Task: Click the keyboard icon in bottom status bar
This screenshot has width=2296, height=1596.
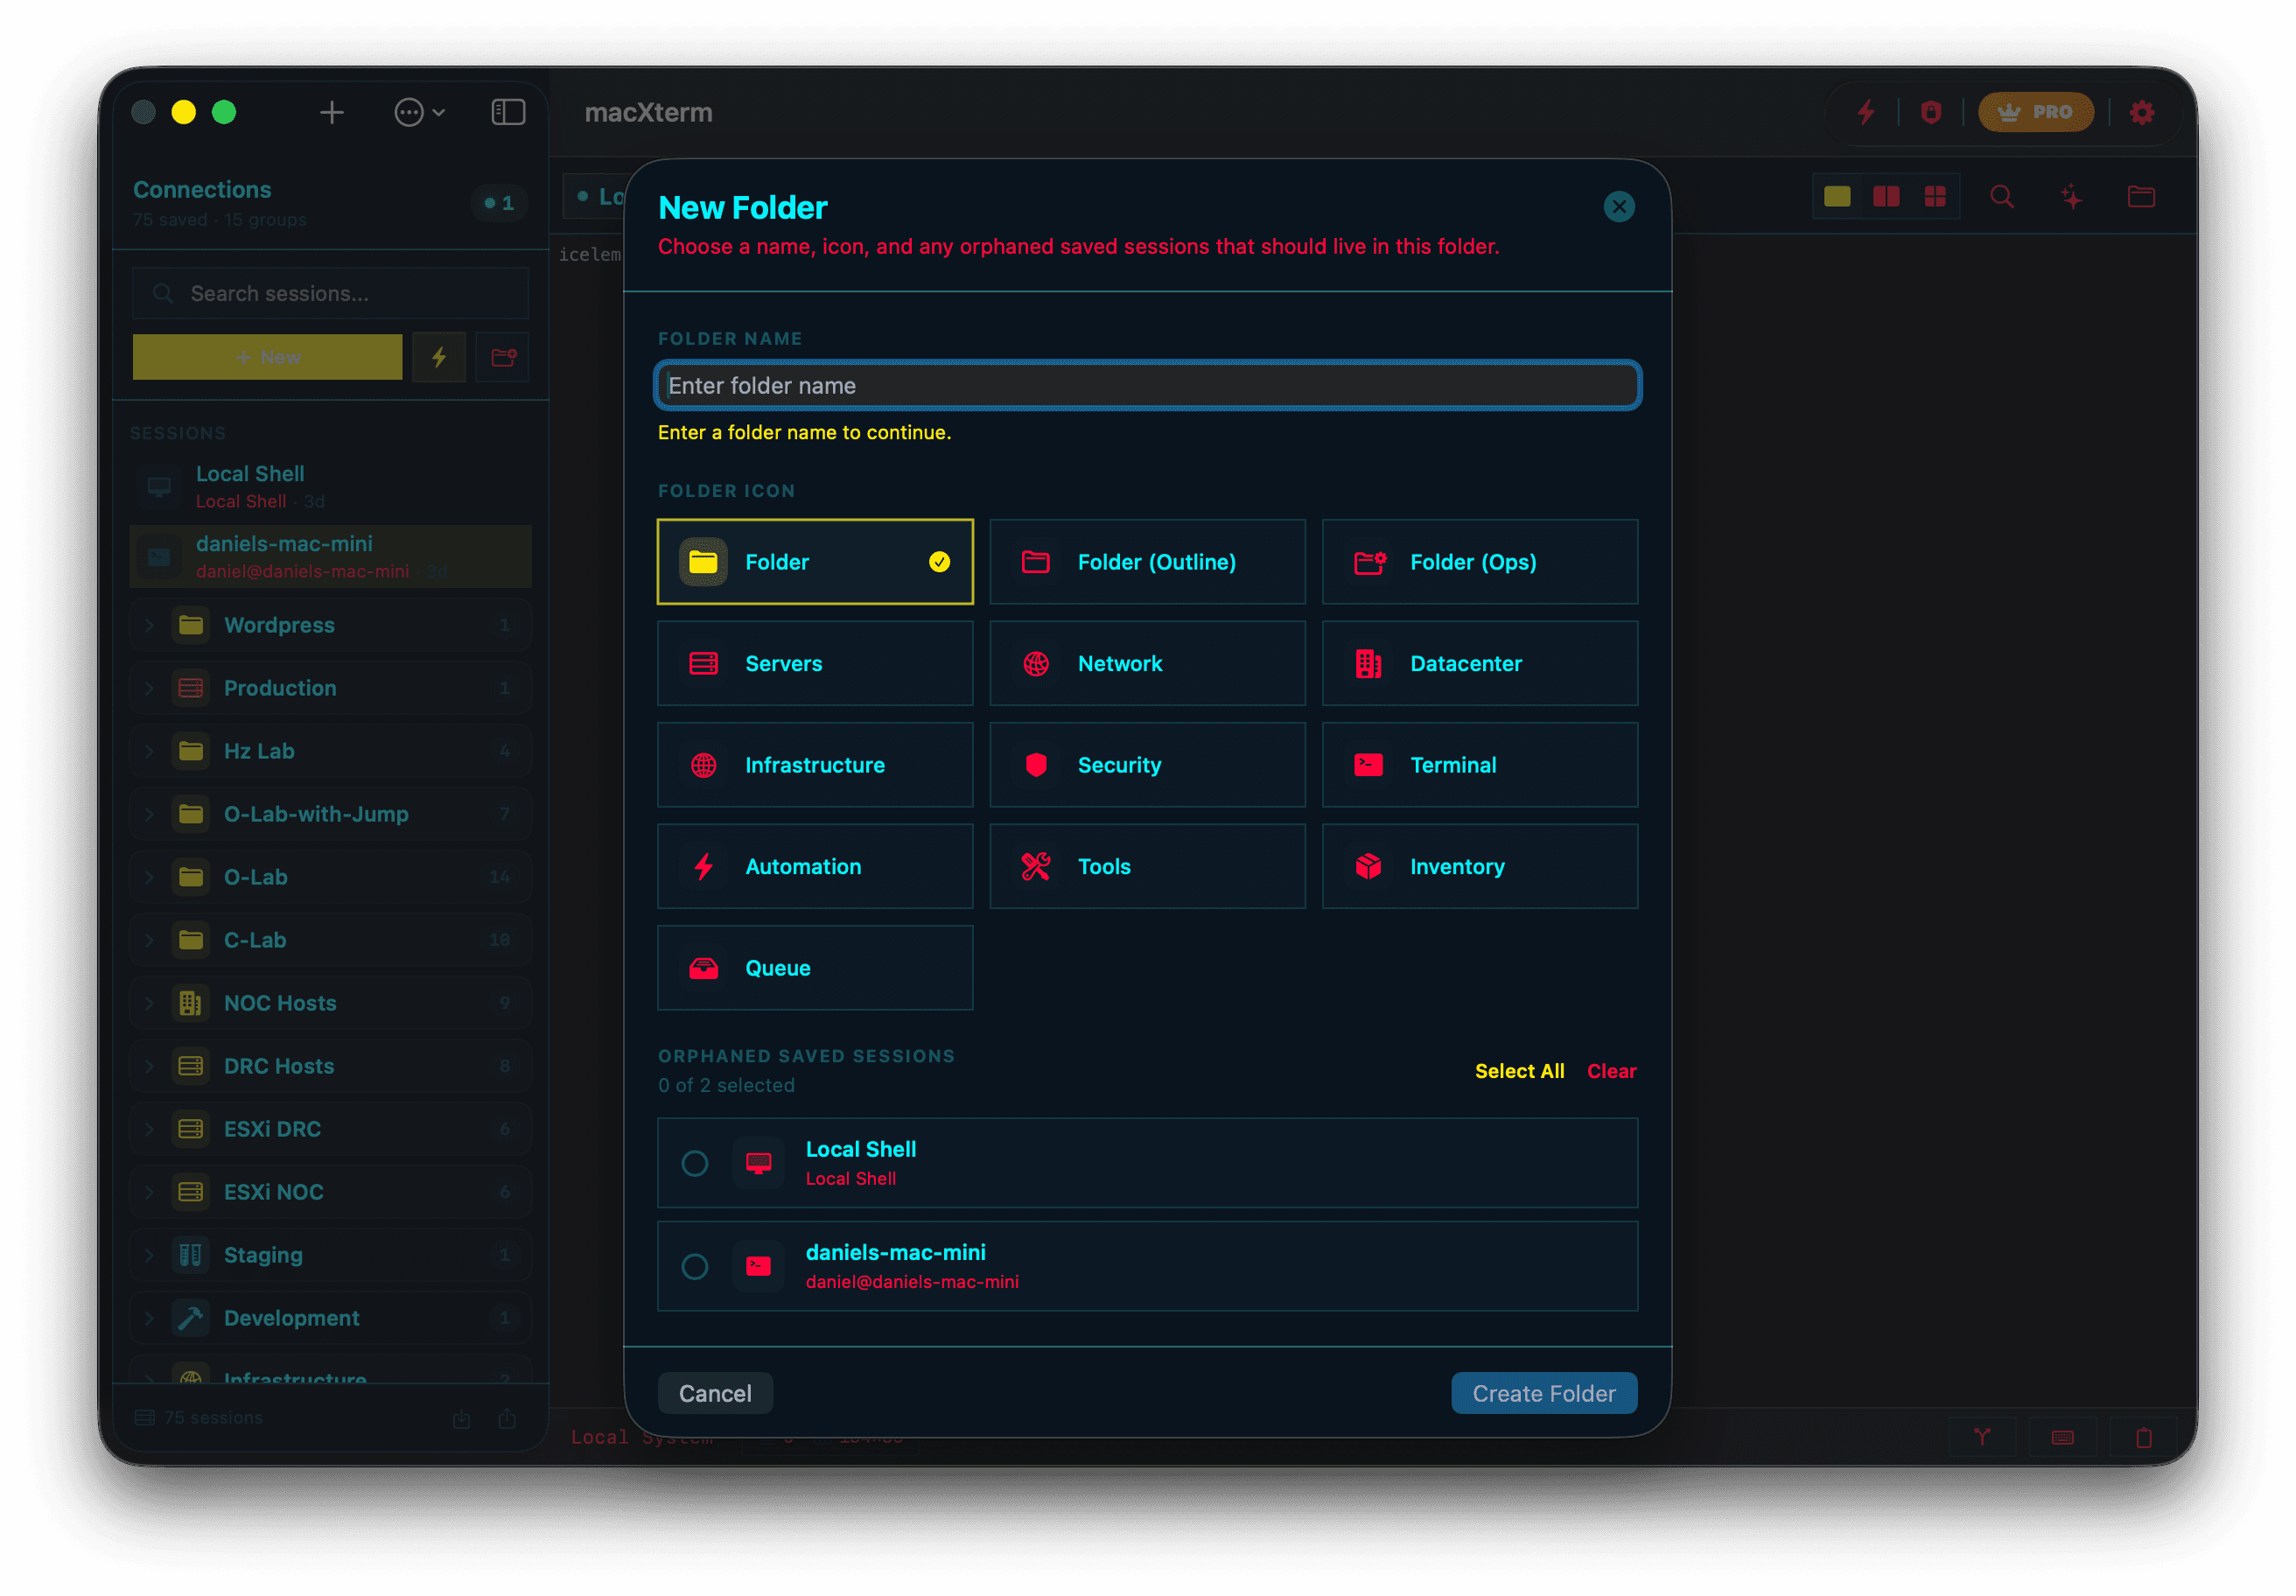Action: (2063, 1438)
